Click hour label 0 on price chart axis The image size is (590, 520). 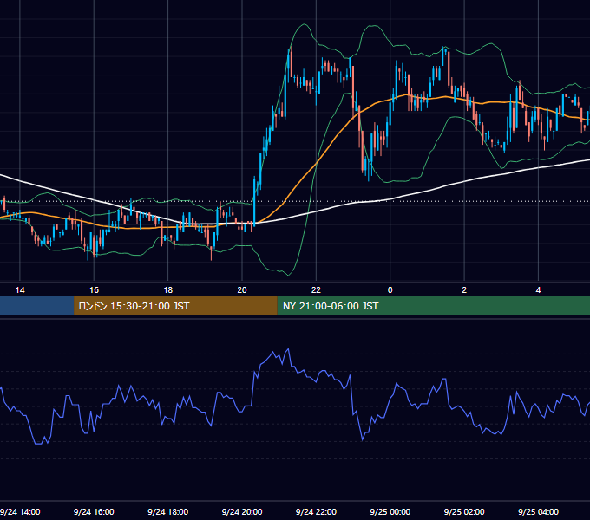pyautogui.click(x=390, y=289)
